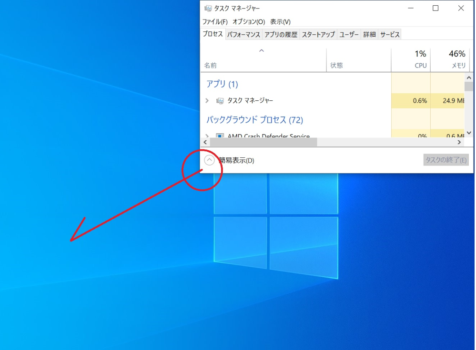
Task: Switch to the 詳細 tab
Action: coord(369,35)
